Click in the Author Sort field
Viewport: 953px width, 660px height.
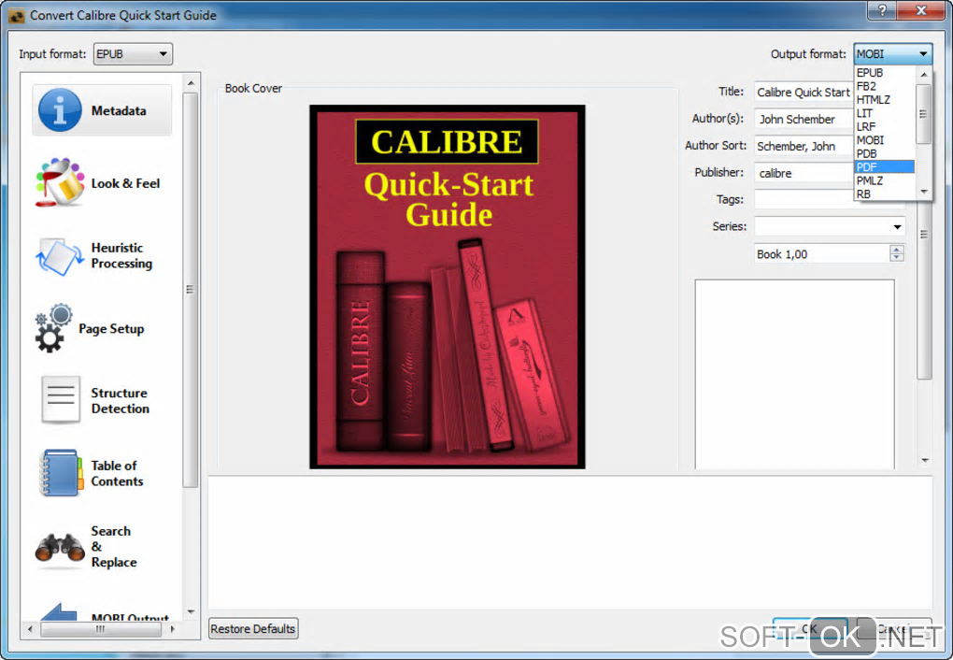click(804, 146)
